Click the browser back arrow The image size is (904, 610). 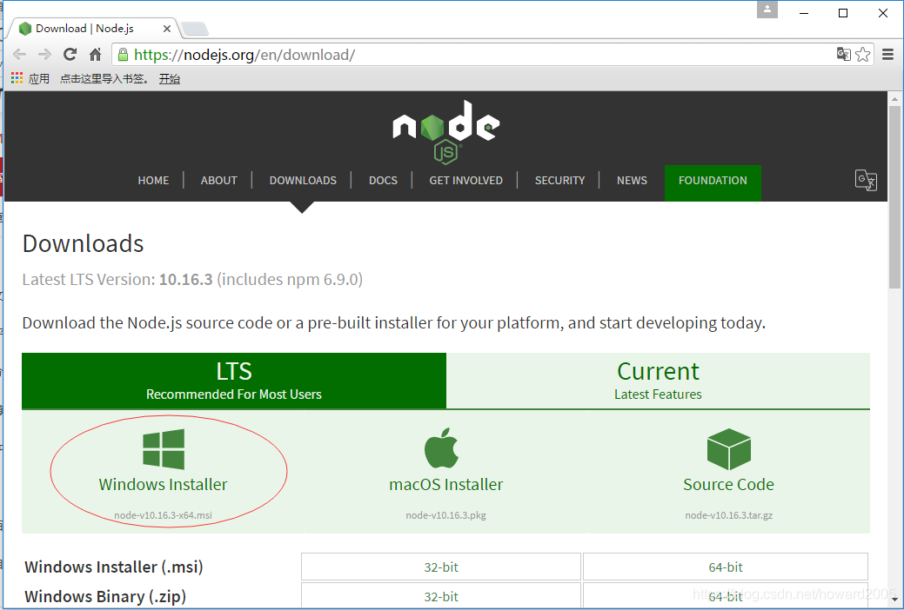[20, 55]
